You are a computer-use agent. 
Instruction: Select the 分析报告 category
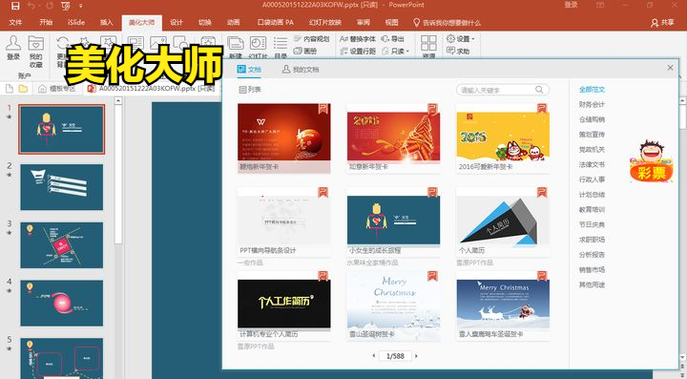click(592, 254)
